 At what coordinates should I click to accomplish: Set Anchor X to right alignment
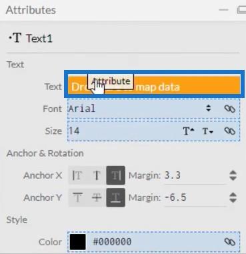coord(115,175)
